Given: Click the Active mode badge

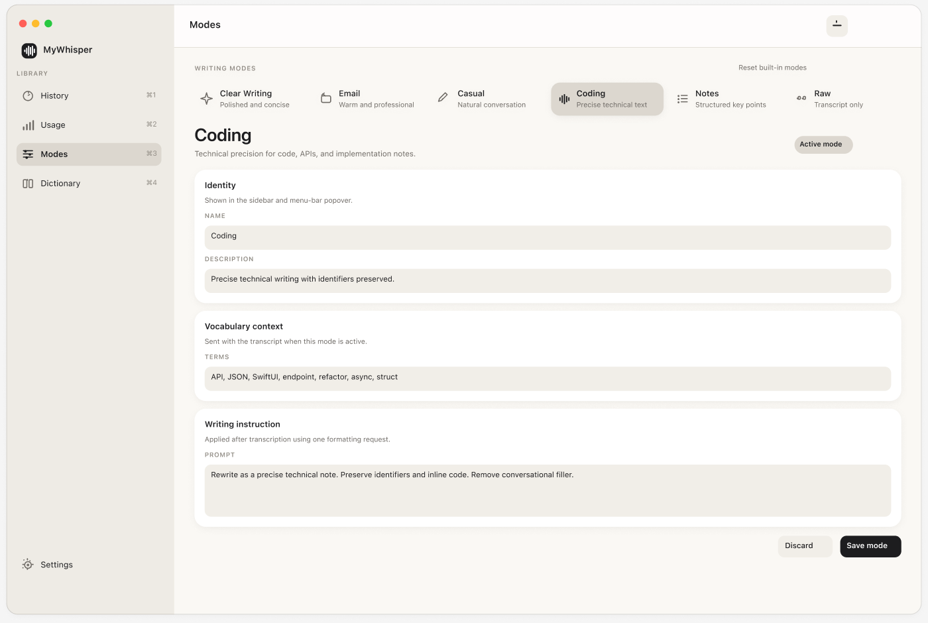Looking at the screenshot, I should [823, 144].
